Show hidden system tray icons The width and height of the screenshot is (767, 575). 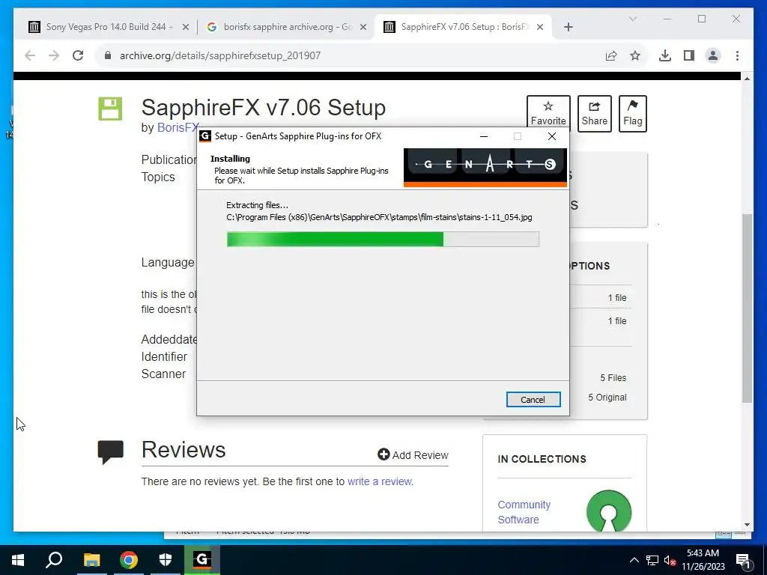click(634, 560)
